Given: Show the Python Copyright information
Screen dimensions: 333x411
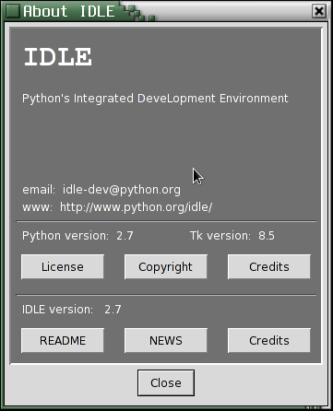Looking at the screenshot, I should click(165, 266).
